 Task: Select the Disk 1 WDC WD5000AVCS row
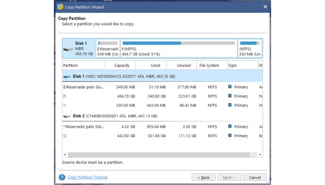[162, 76]
